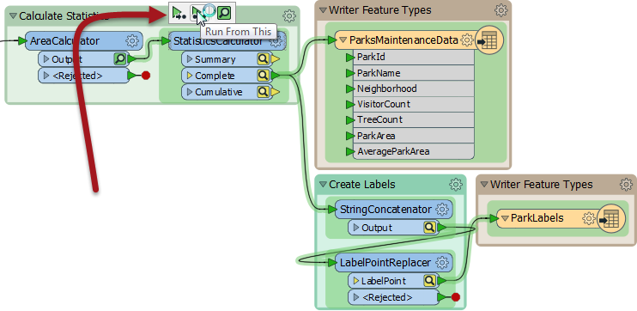Expand the Summary port attributes
637x311 pixels.
190,59
